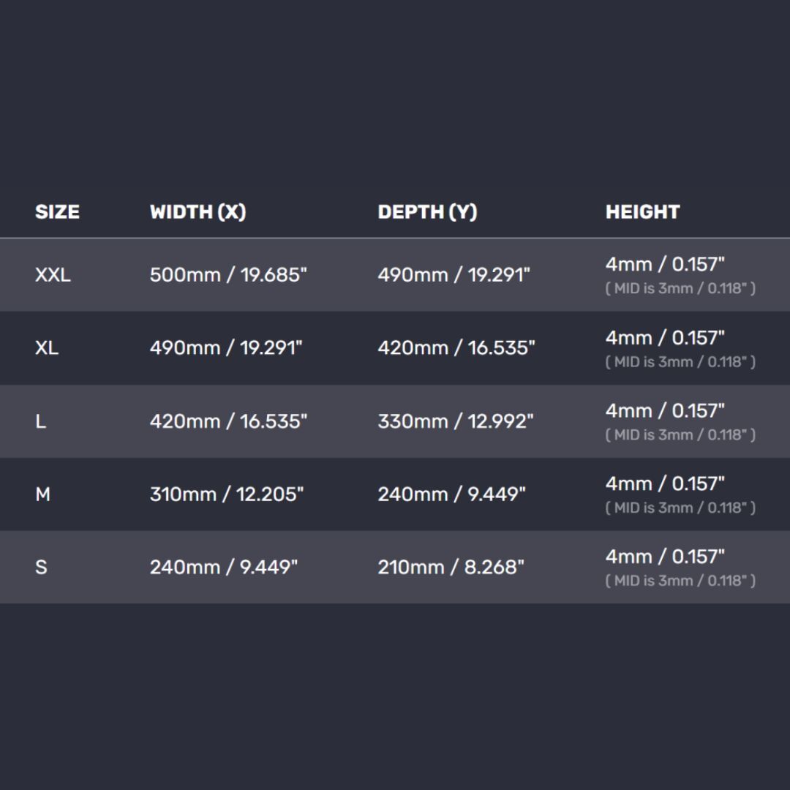Screen dimensions: 790x790
Task: Click the MID 3mm note in L row
Action: 680,434
